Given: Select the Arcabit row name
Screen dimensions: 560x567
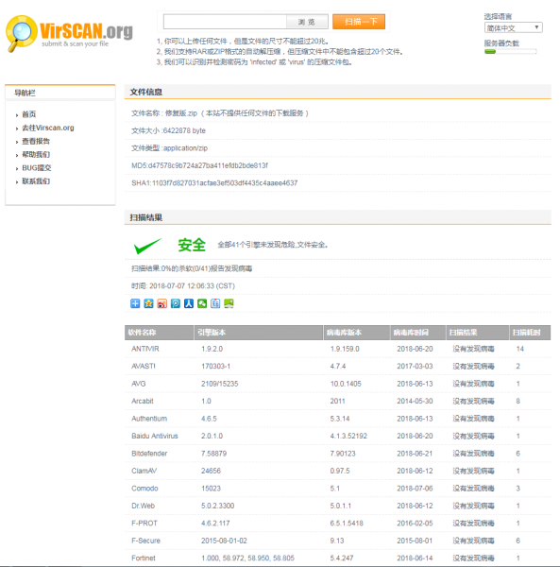Looking at the screenshot, I should pos(143,401).
